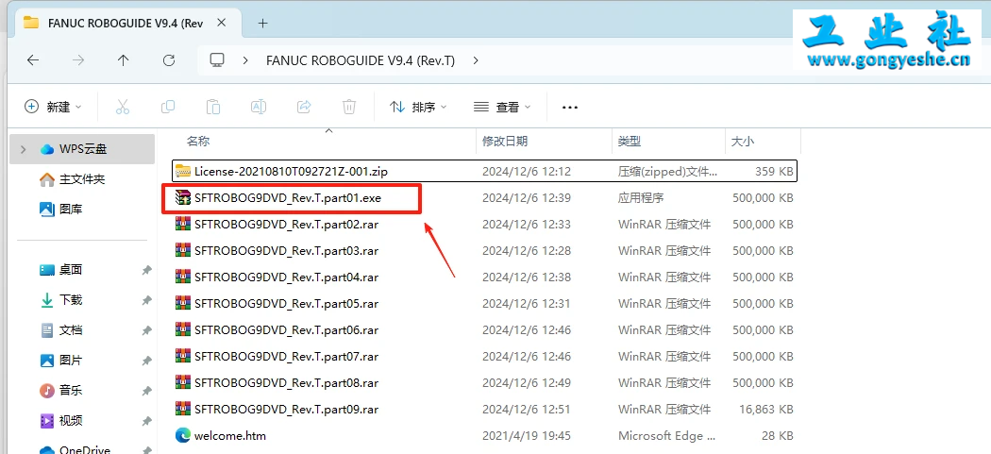Add a new Explorer tab
Viewport: 991px width, 454px height.
tap(263, 24)
